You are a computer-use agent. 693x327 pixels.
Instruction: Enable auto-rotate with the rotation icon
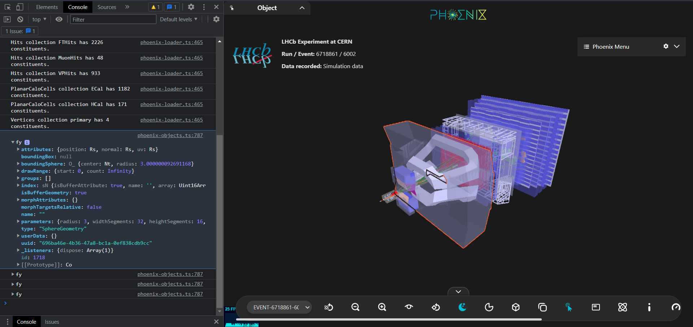click(x=435, y=307)
